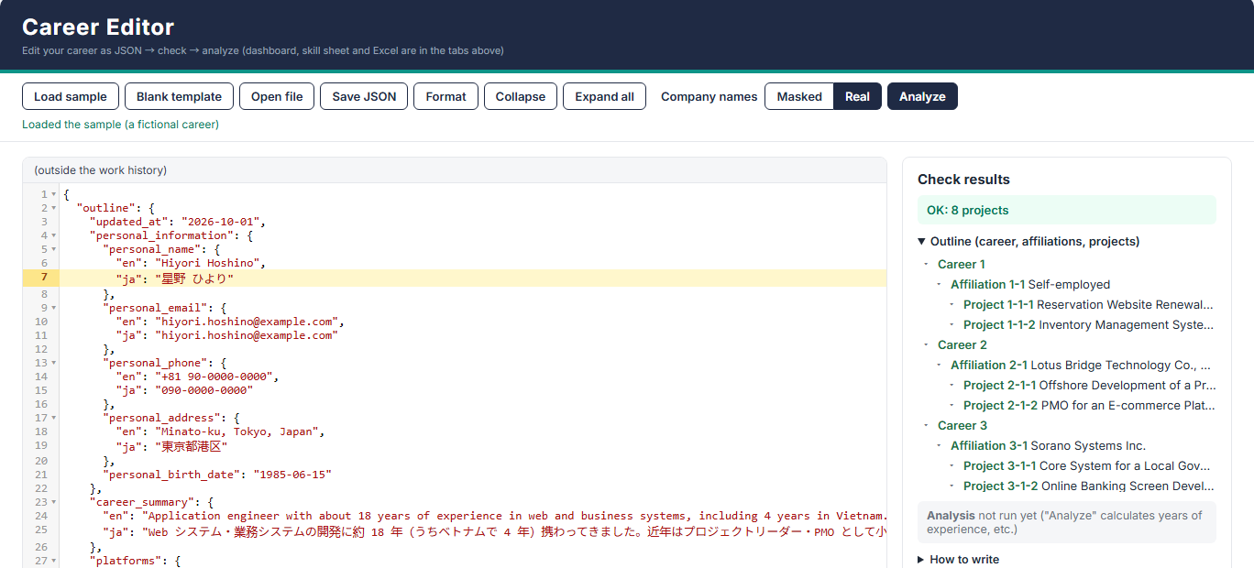Fold the platforms block at line 27
Image resolution: width=1254 pixels, height=568 pixels.
pyautogui.click(x=54, y=560)
